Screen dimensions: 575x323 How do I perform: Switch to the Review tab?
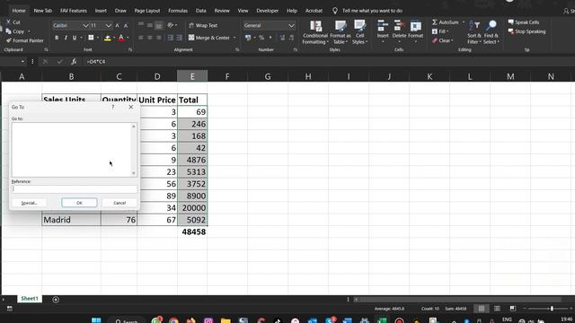(x=222, y=11)
